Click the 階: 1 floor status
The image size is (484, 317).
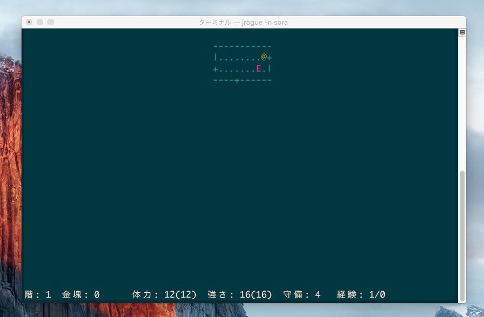coord(38,294)
